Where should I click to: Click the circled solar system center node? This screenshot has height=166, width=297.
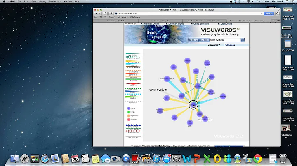(193, 105)
